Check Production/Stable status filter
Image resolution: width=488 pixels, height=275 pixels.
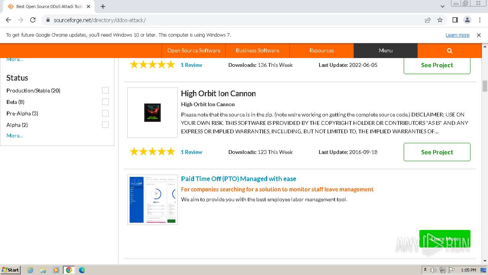tap(105, 91)
